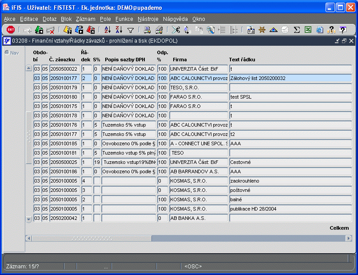Click the horizontal scrollbar right arrow
This screenshot has height=275, width=358.
[x=349, y=239]
